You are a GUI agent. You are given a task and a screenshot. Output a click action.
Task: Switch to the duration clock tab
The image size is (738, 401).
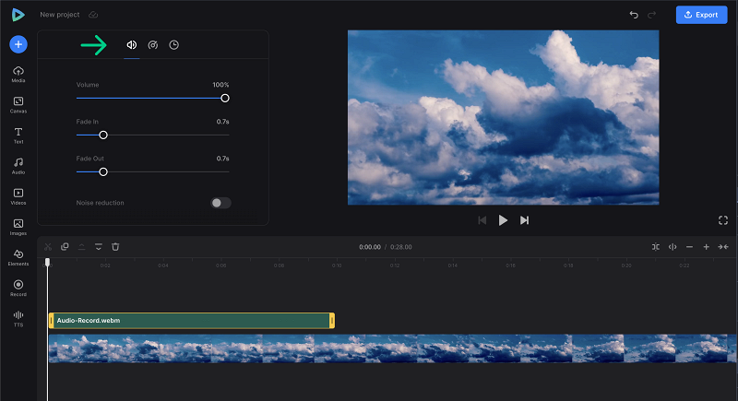coord(174,44)
